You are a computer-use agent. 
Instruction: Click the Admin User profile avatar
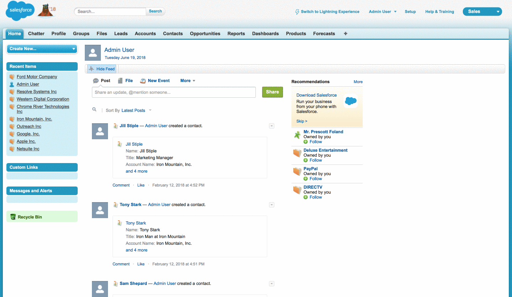[x=93, y=53]
